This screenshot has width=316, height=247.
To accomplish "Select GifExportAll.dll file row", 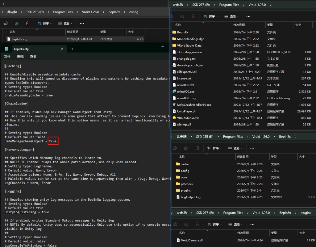I will pyautogui.click(x=243, y=72).
